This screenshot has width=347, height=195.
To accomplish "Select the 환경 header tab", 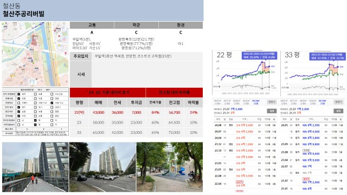I will point(181,25).
